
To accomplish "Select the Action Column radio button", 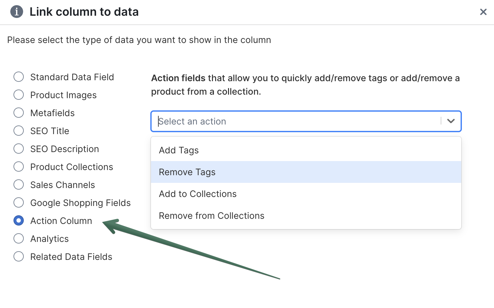I will 19,220.
